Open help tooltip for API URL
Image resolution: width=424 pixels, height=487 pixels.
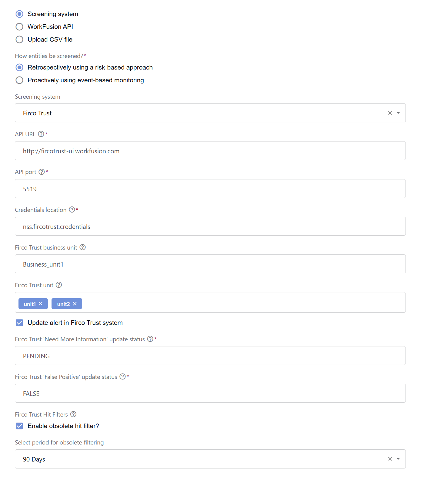(x=41, y=134)
